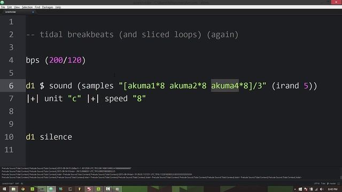The image size is (342, 192).
Task: Open Chrome from the taskbar
Action: click(x=23, y=189)
